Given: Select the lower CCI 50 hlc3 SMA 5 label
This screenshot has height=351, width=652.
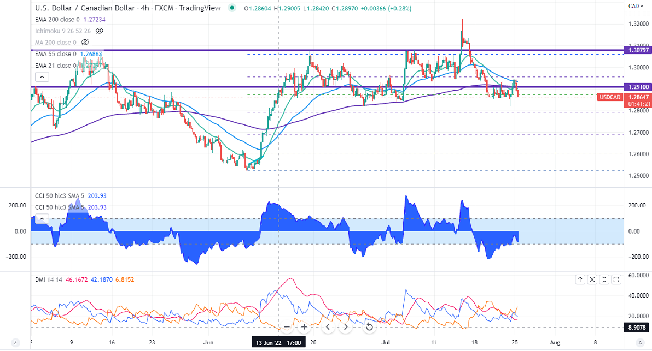Looking at the screenshot, I should click(x=60, y=207).
